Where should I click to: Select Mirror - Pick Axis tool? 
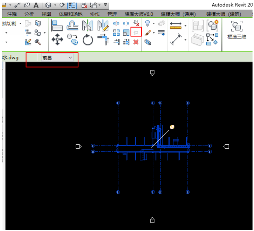(88, 25)
